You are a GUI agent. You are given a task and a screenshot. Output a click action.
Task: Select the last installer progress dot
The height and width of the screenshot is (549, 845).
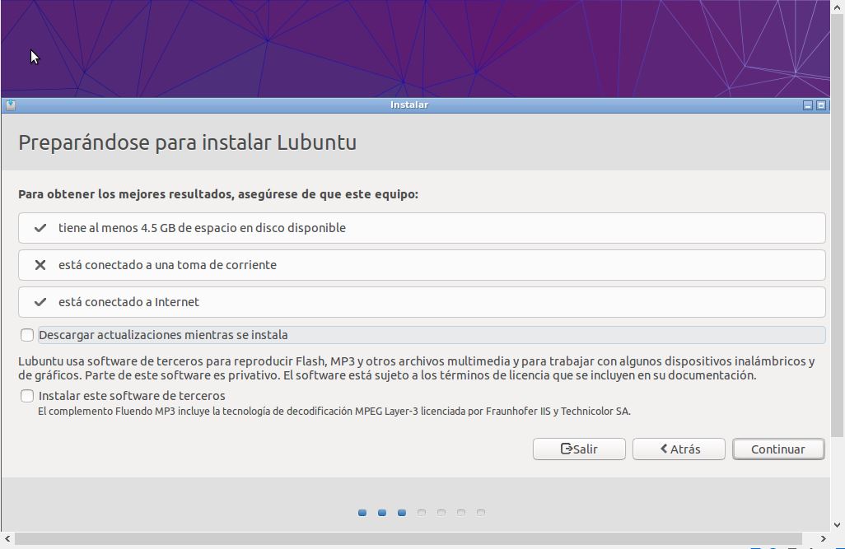[481, 513]
